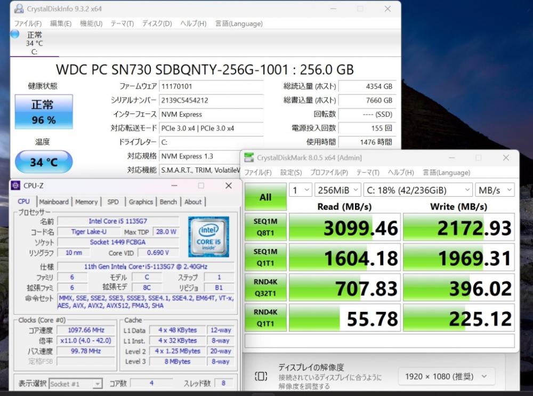Click SEQ1M Q1T1 read result 1604.18
Viewport: 533px width, 396px height.
(x=345, y=257)
